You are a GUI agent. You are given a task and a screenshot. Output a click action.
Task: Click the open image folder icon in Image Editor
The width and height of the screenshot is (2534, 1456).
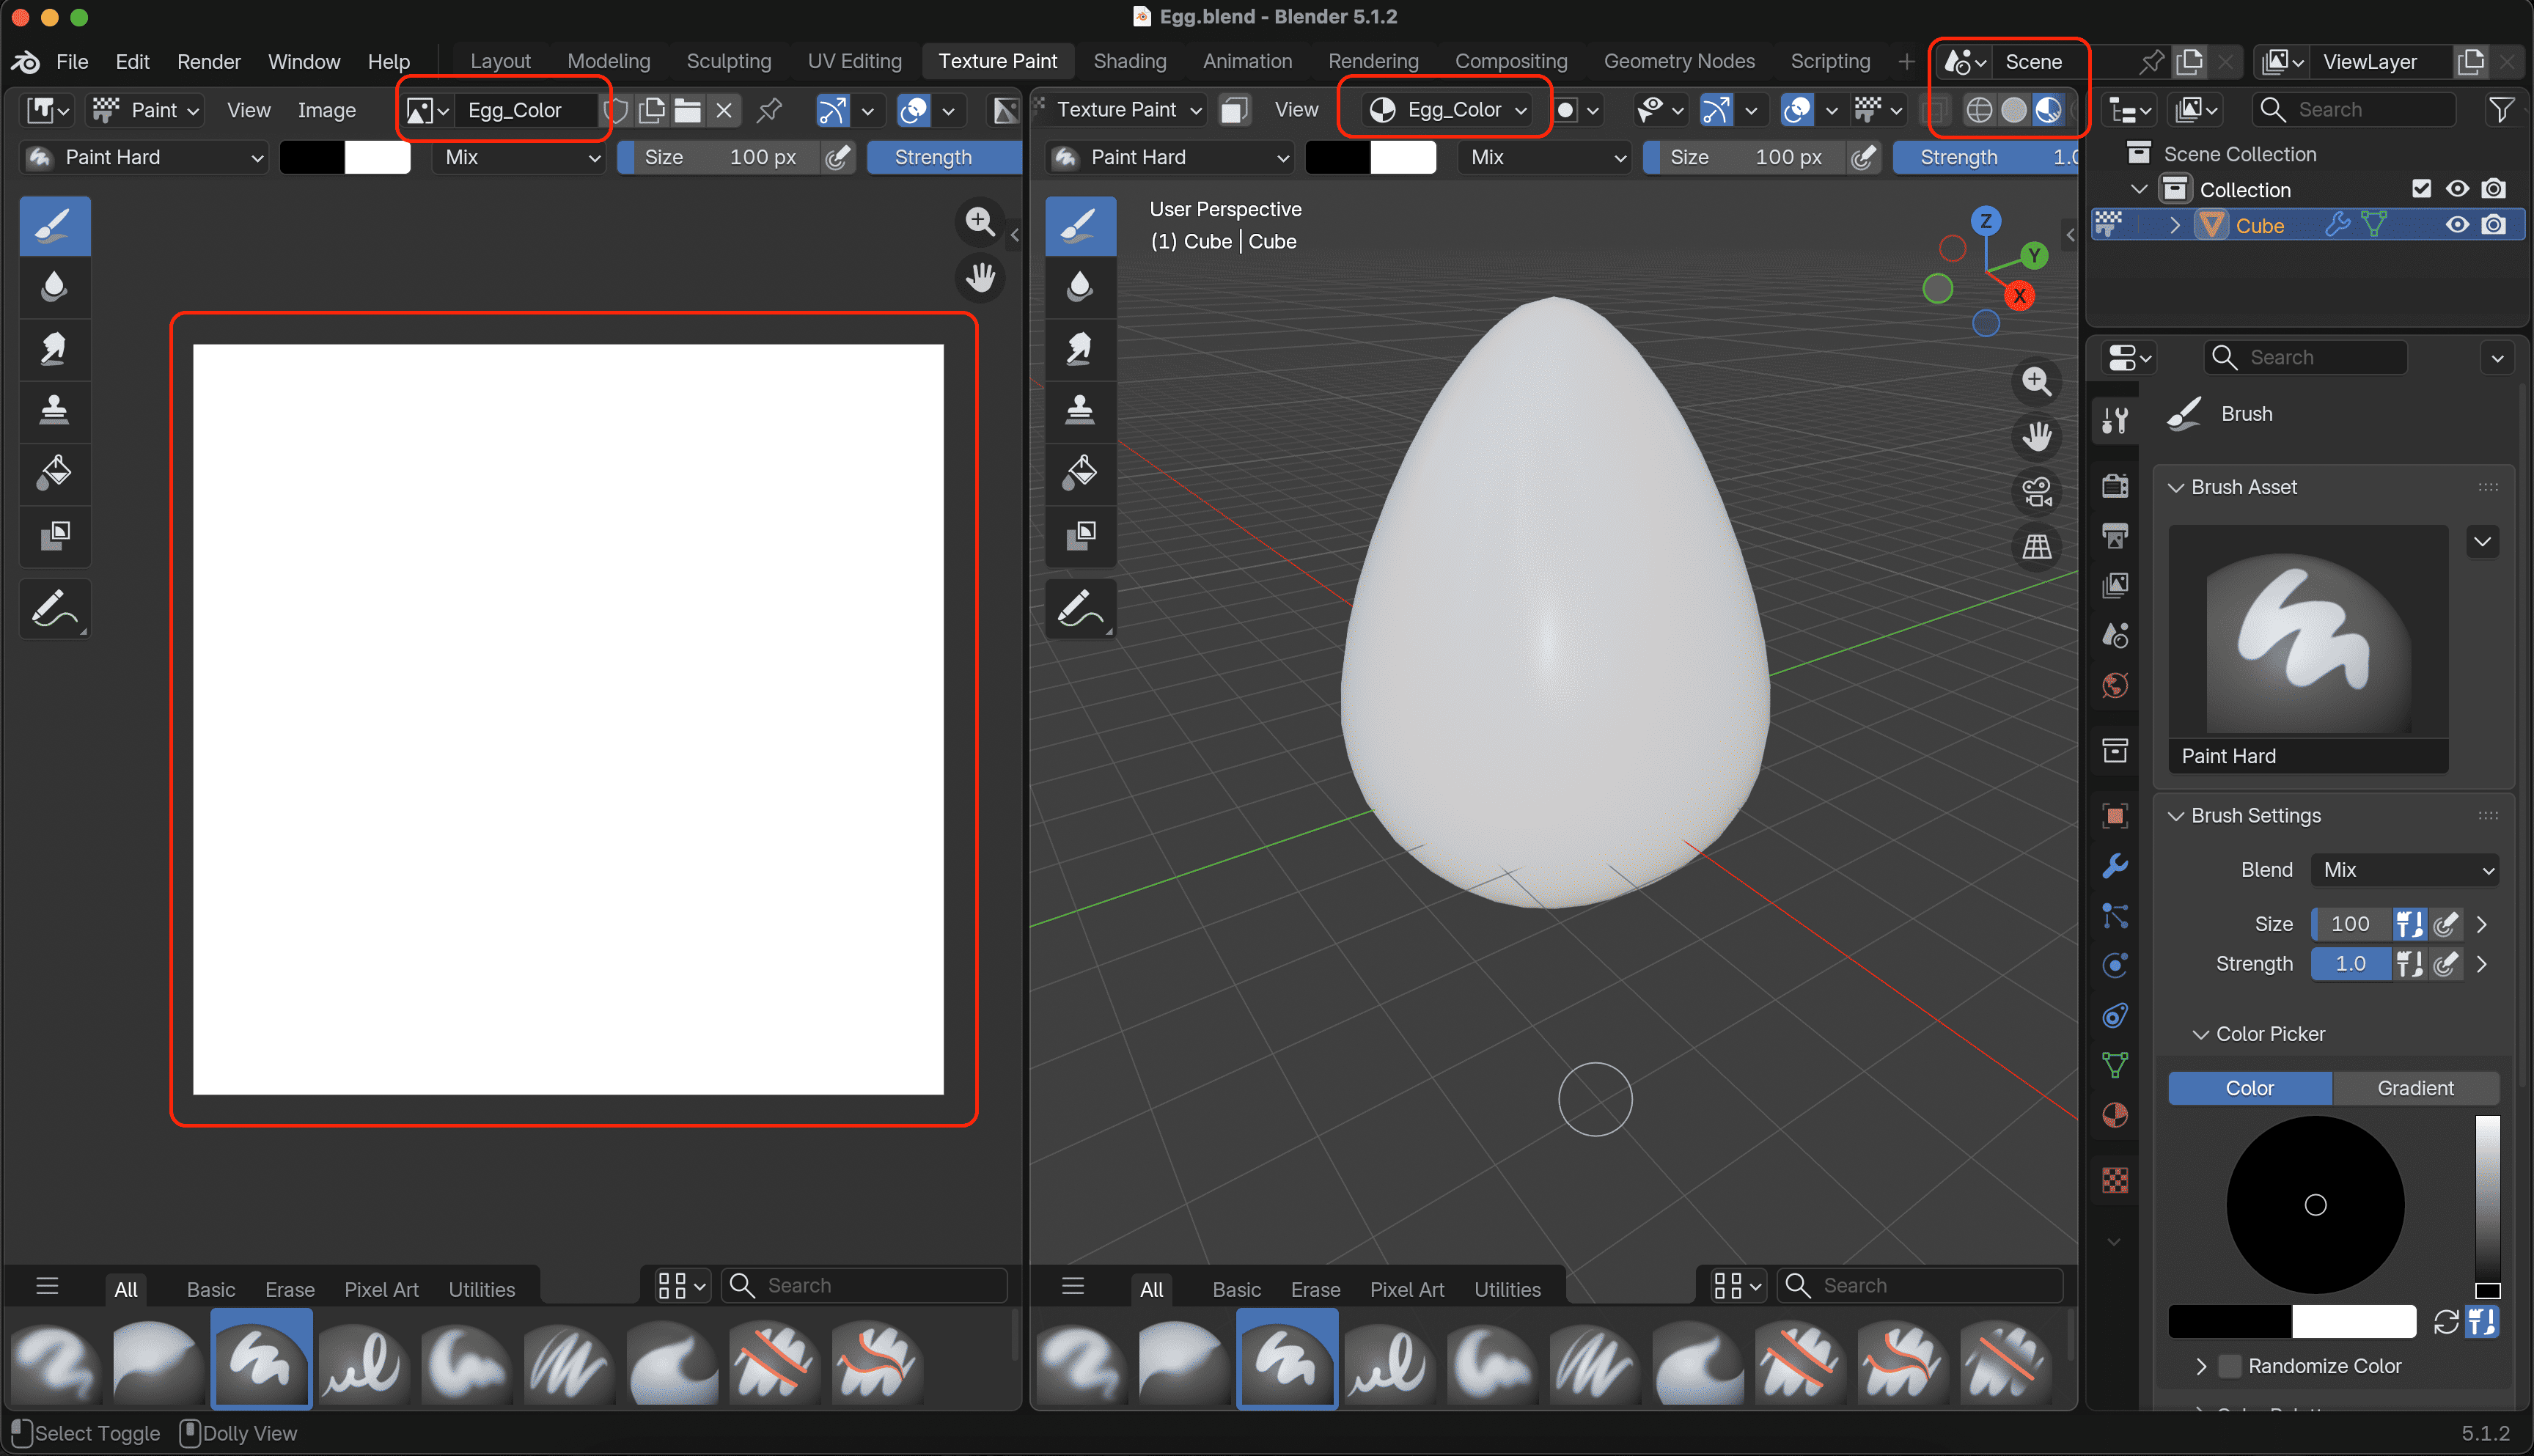click(x=687, y=110)
